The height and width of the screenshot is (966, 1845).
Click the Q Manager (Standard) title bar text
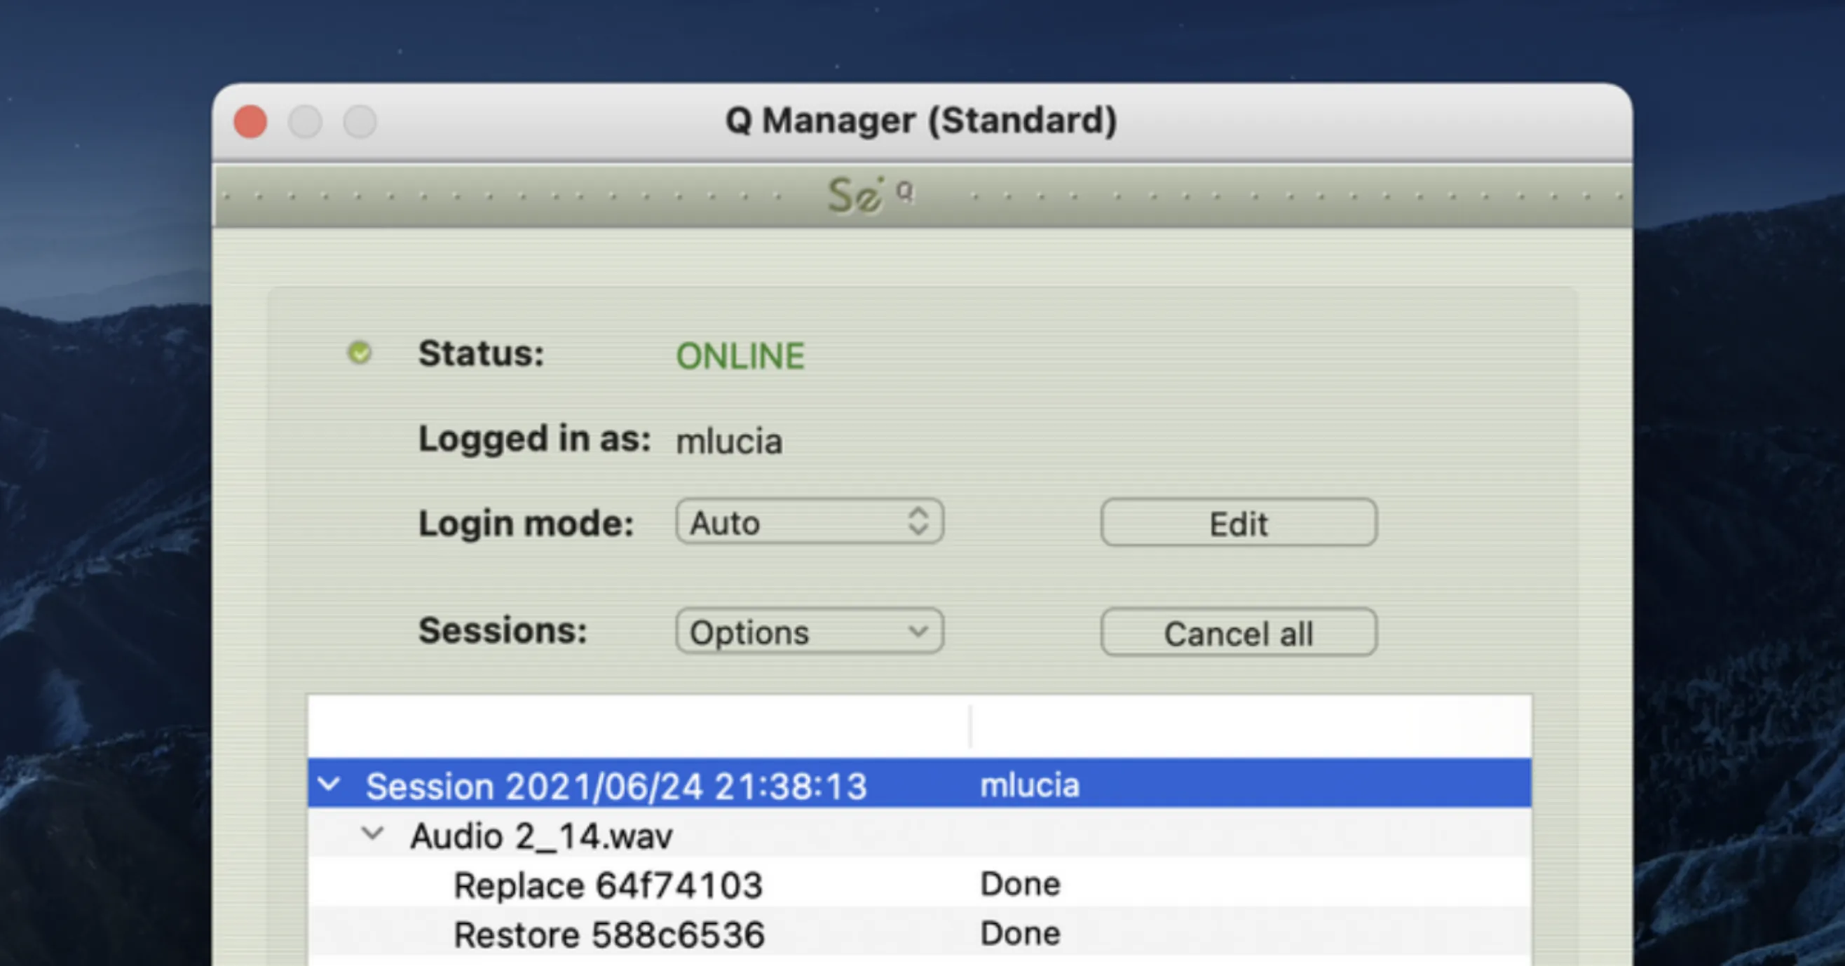pos(921,121)
